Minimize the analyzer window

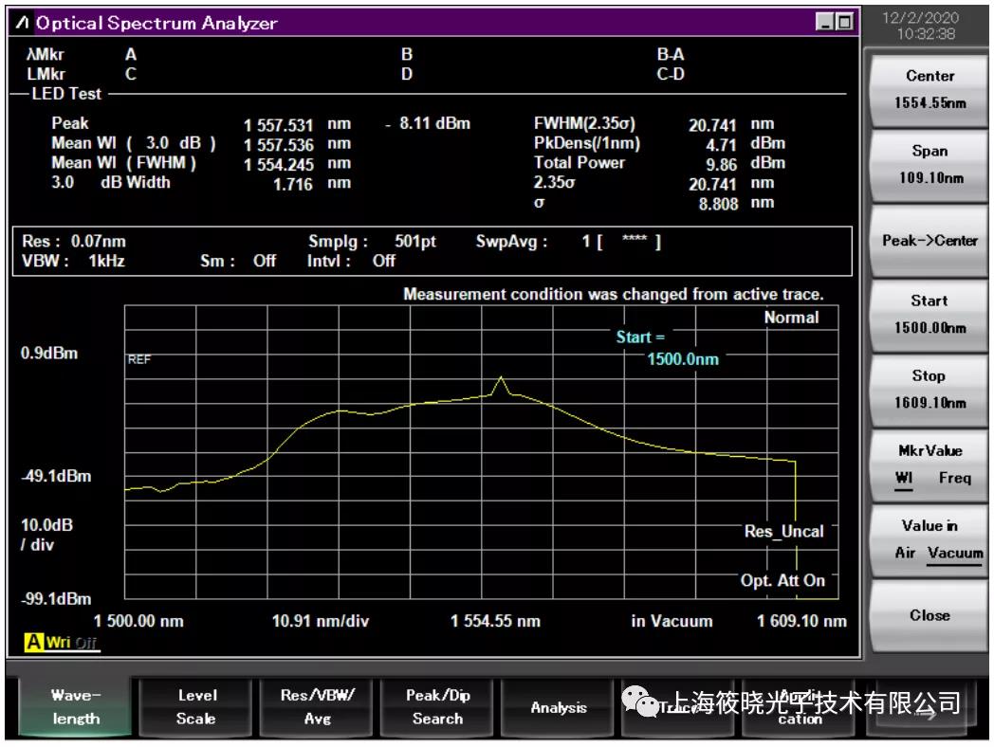[x=824, y=23]
